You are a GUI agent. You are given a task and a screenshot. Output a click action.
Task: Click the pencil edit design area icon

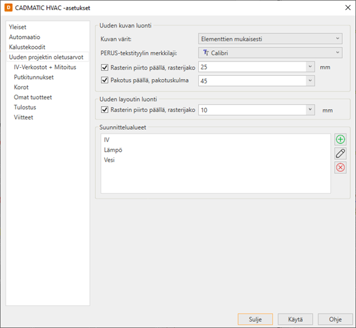click(340, 153)
